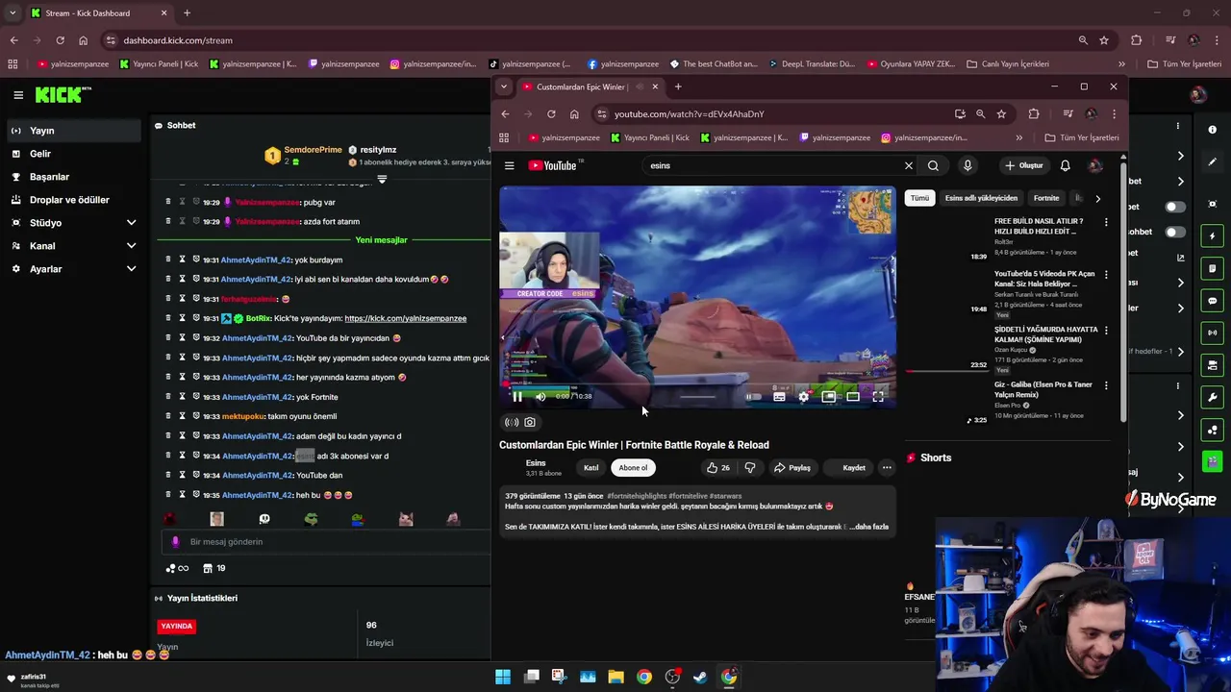Click the Kaydet button

[x=850, y=468]
